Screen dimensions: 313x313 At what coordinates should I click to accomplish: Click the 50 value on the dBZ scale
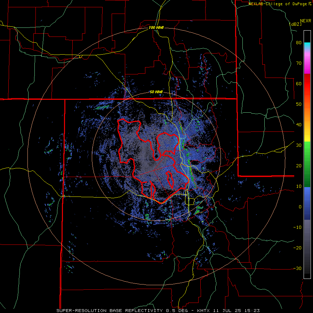tap(299, 104)
